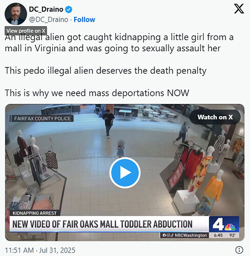
Task: Click the 92° temperature readout
Action: tap(233, 235)
